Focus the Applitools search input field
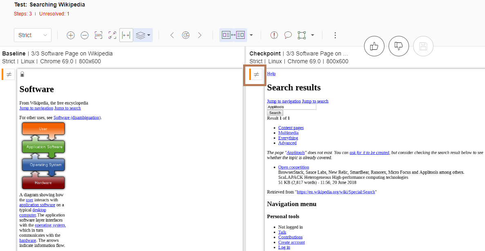The width and height of the screenshot is (485, 251). [292, 107]
